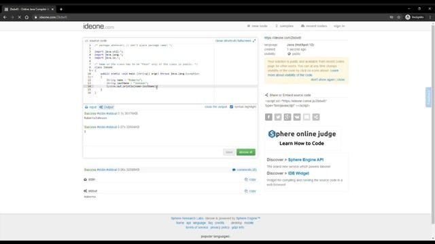Click the footer credits link

219,223
